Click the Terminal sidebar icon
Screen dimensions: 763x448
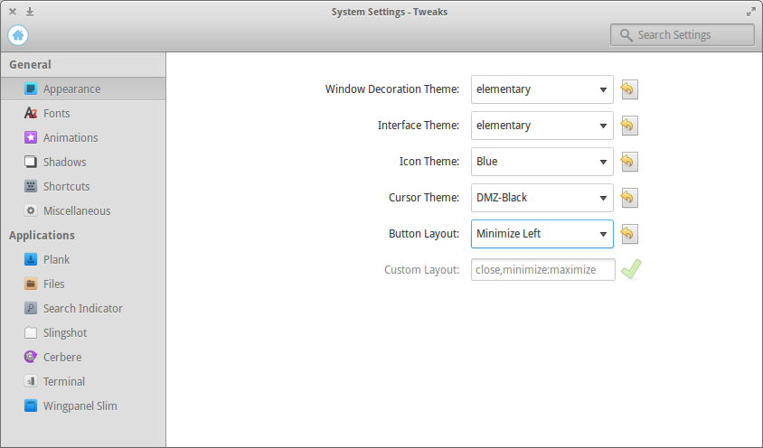31,381
